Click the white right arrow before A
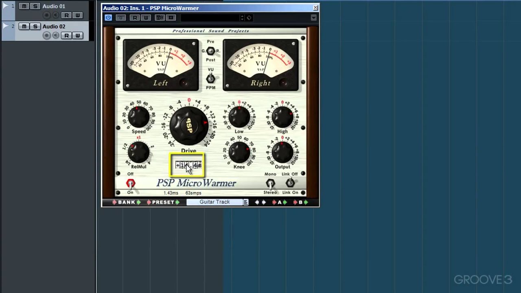Image resolution: width=521 pixels, height=293 pixels. (264, 202)
